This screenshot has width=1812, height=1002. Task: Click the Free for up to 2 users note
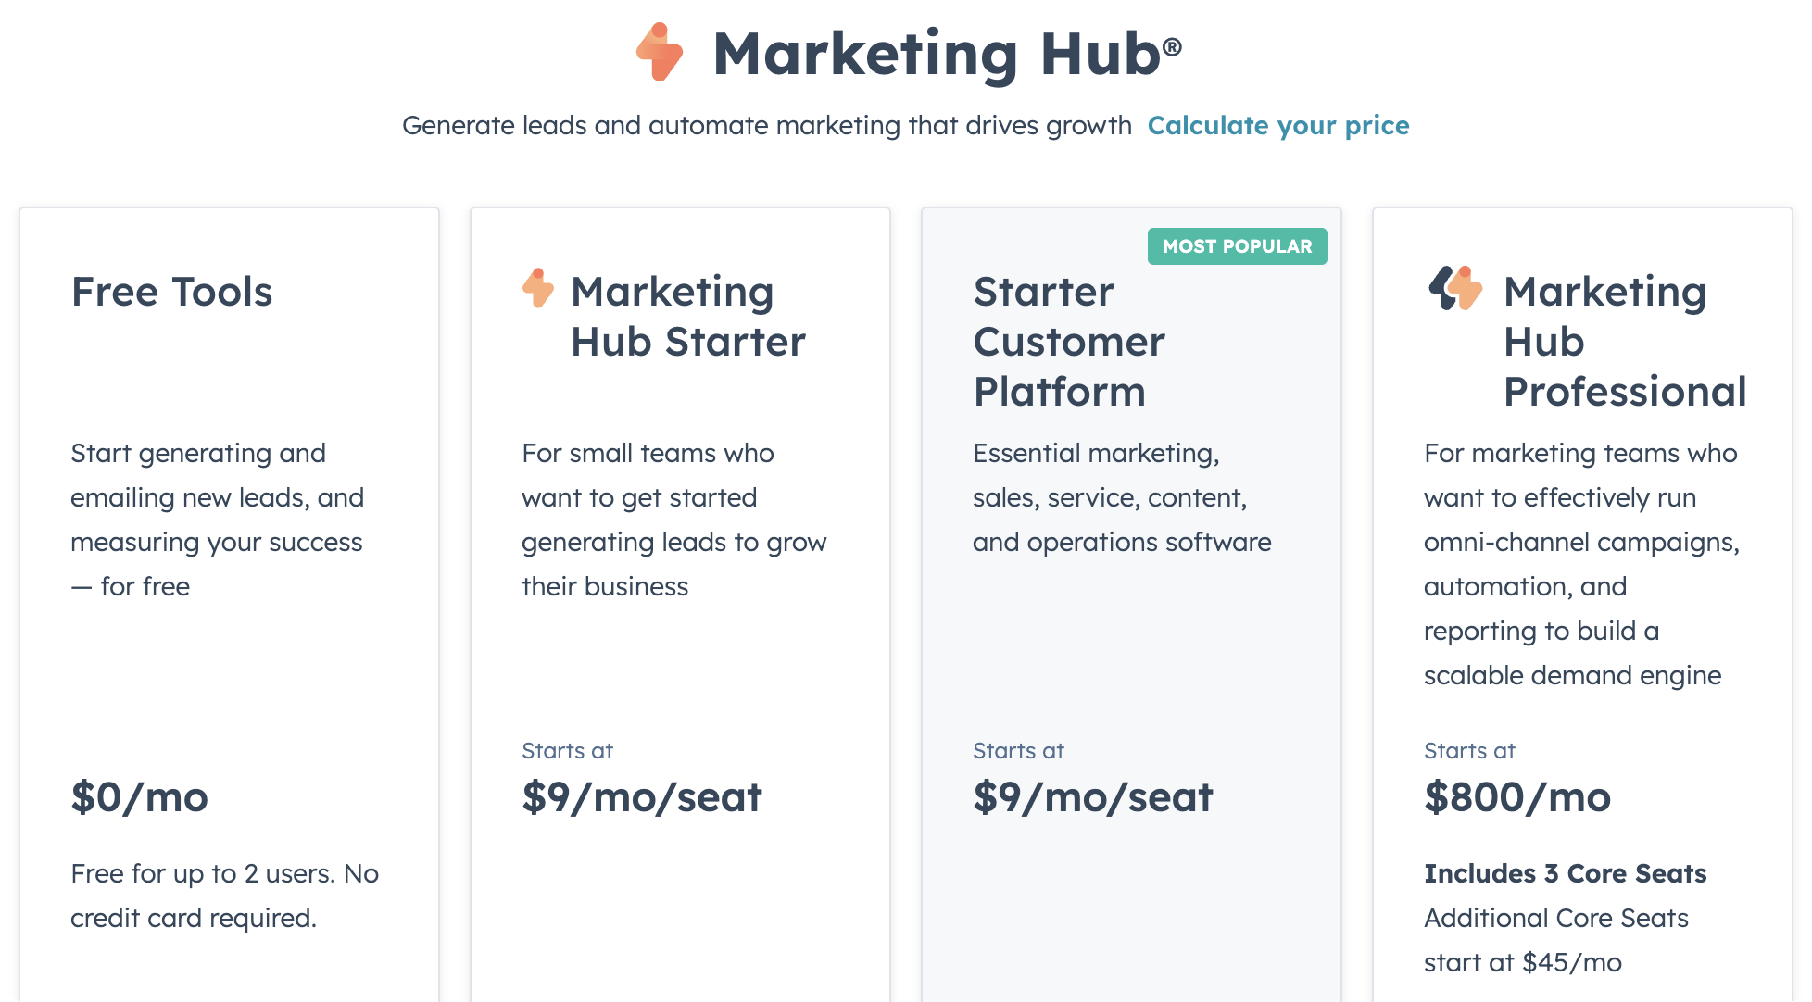coord(224,896)
